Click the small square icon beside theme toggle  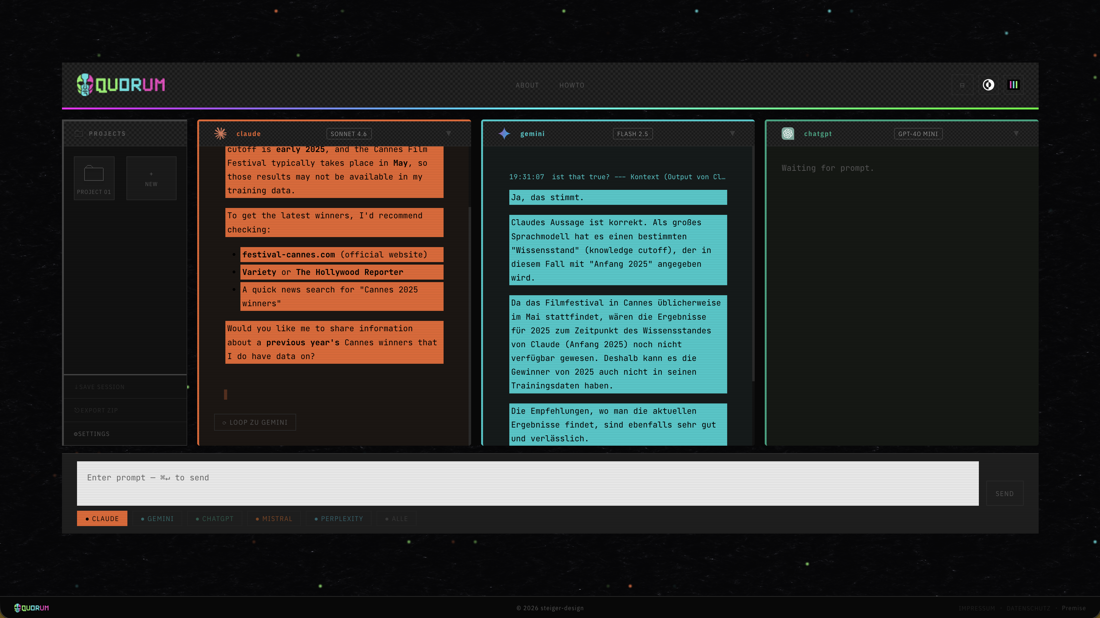pyautogui.click(x=962, y=85)
